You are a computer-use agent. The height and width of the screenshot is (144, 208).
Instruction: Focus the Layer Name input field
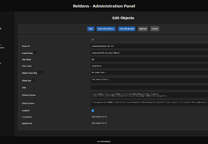click(x=149, y=53)
